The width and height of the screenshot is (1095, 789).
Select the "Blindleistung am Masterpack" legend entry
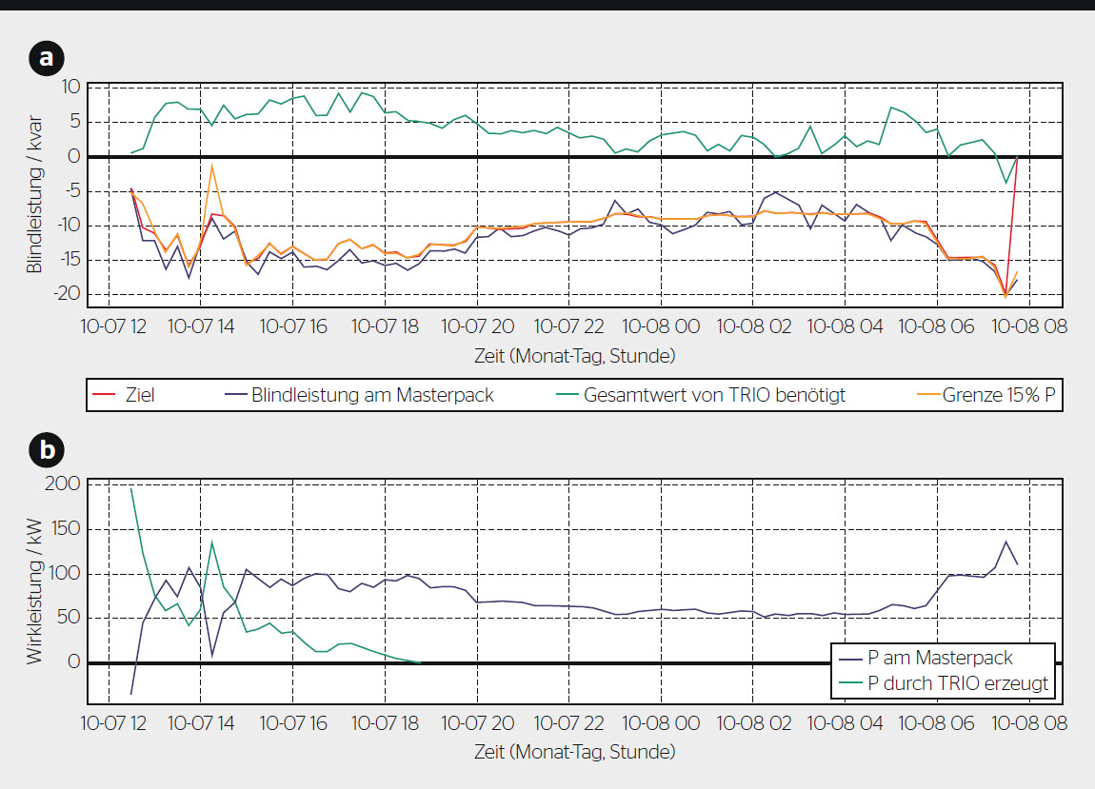tap(372, 395)
